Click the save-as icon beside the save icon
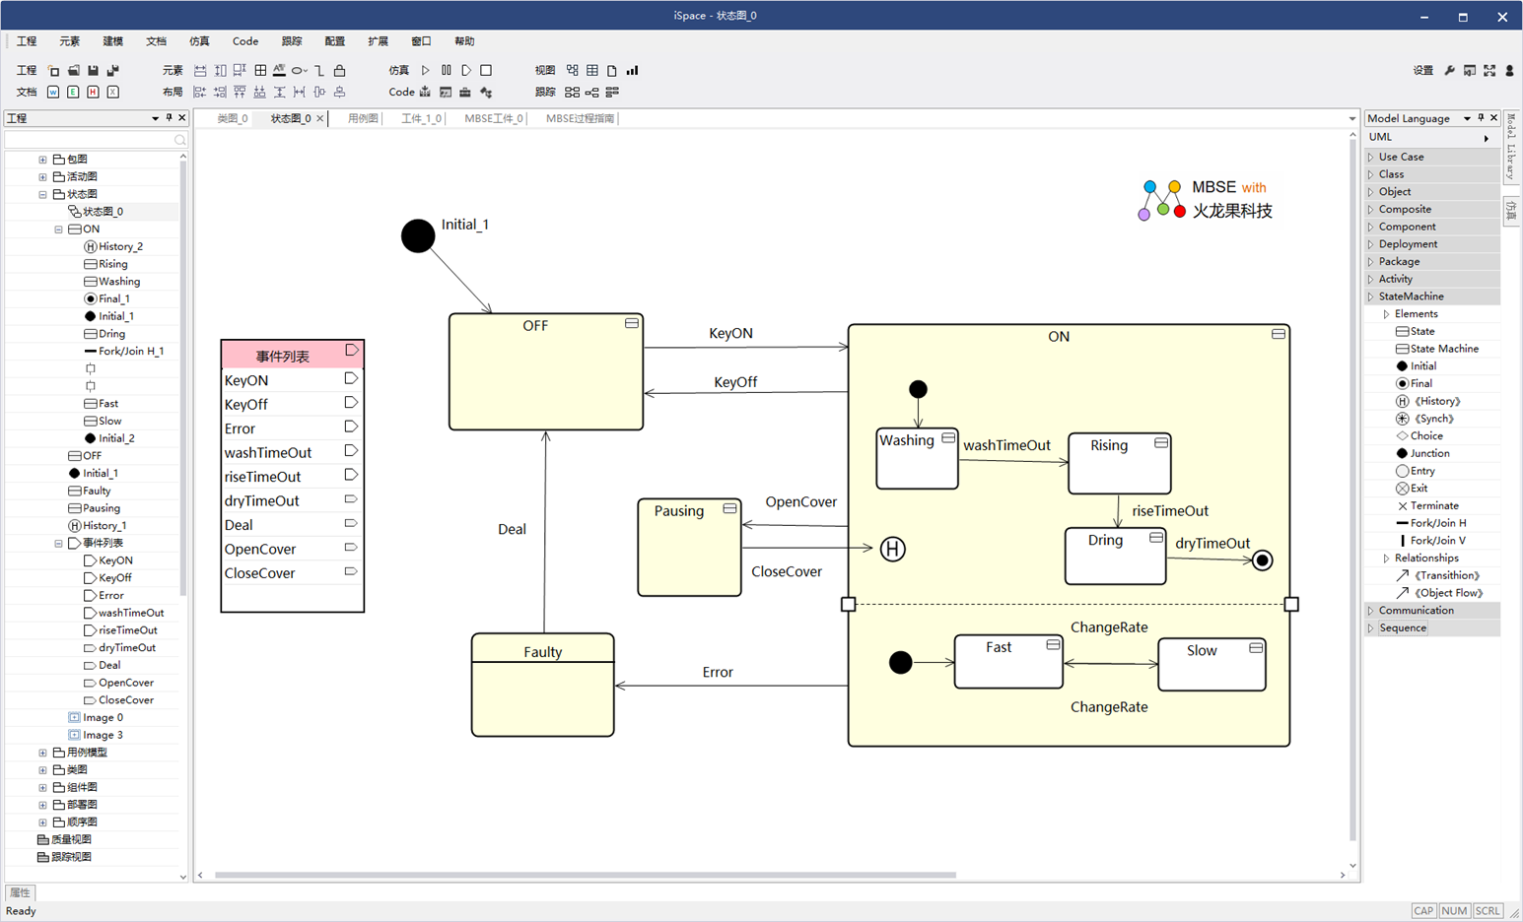The width and height of the screenshot is (1523, 922). (112, 71)
